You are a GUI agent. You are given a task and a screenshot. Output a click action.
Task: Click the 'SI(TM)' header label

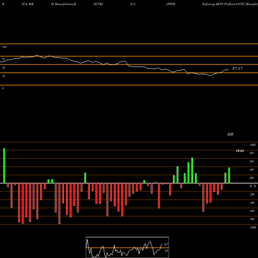pos(98,4)
